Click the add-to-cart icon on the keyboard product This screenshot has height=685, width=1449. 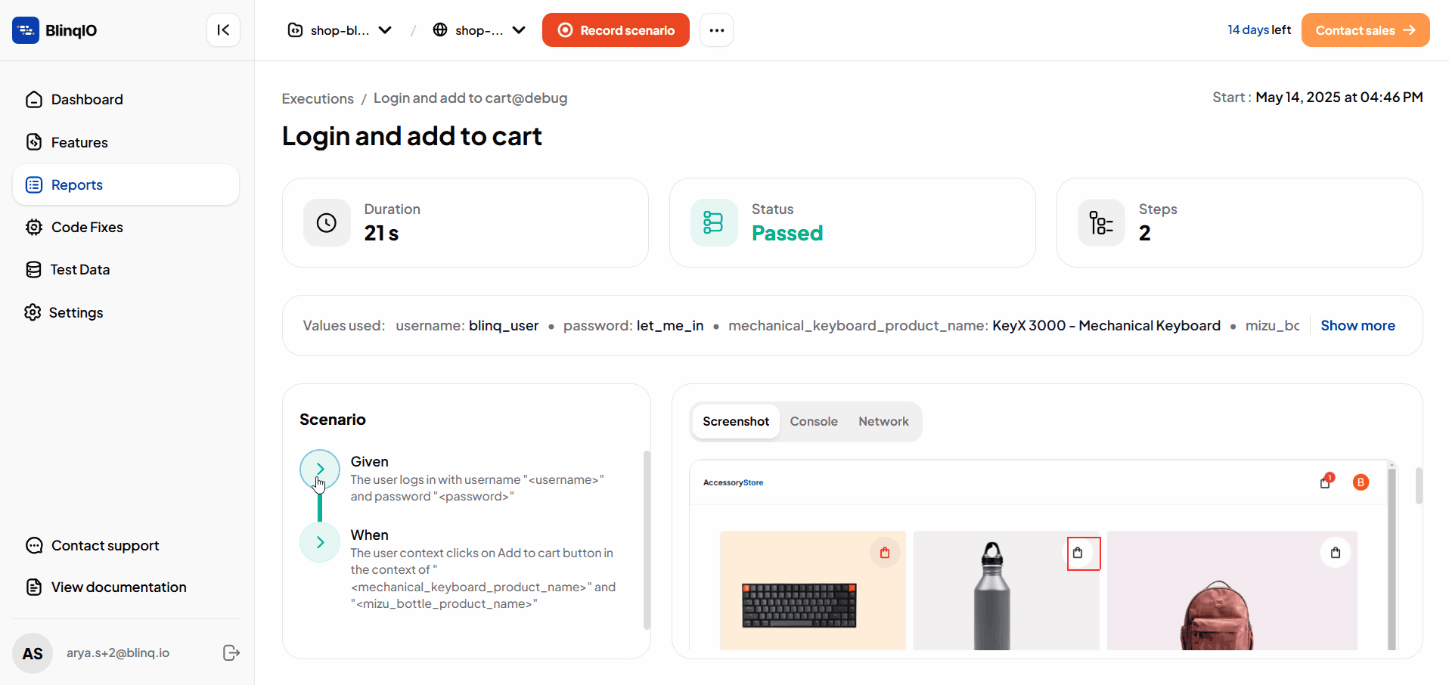click(x=885, y=553)
